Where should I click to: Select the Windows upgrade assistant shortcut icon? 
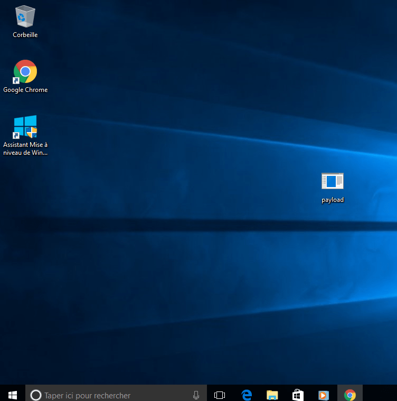[x=25, y=127]
